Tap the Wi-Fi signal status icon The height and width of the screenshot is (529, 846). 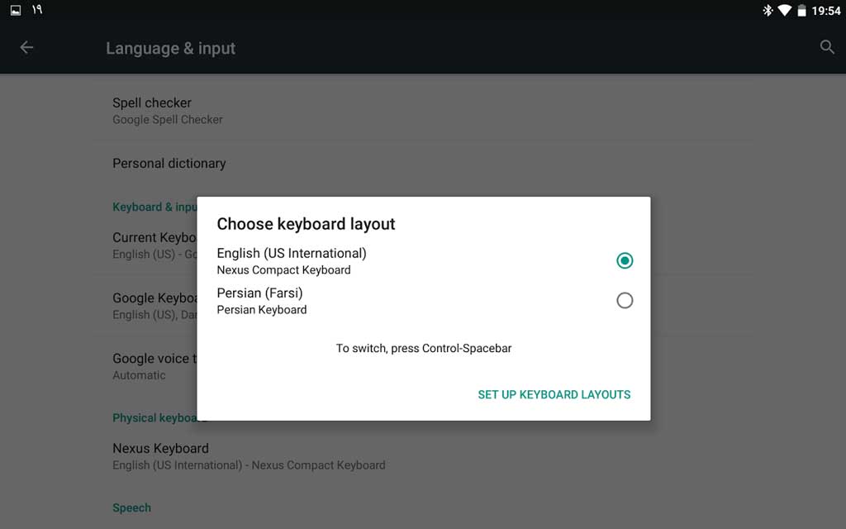point(783,11)
